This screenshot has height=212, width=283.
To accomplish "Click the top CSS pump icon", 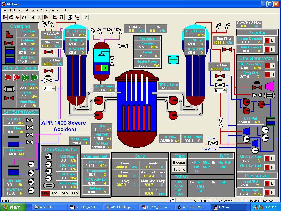I will click(48, 157).
